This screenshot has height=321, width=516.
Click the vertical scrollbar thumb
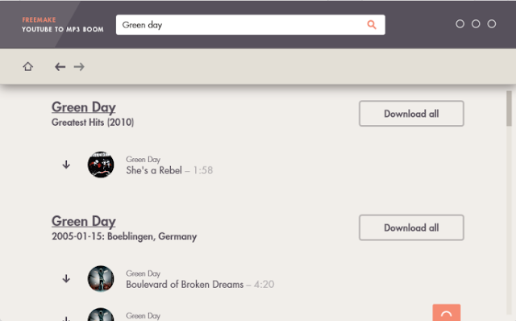click(x=509, y=109)
